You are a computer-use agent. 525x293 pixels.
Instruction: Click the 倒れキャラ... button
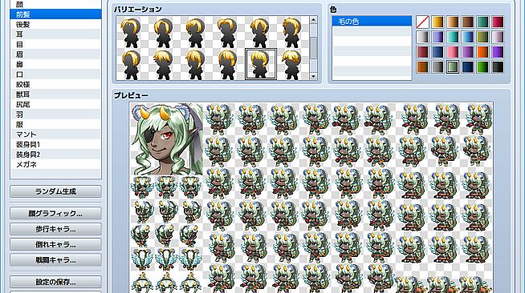[55, 244]
